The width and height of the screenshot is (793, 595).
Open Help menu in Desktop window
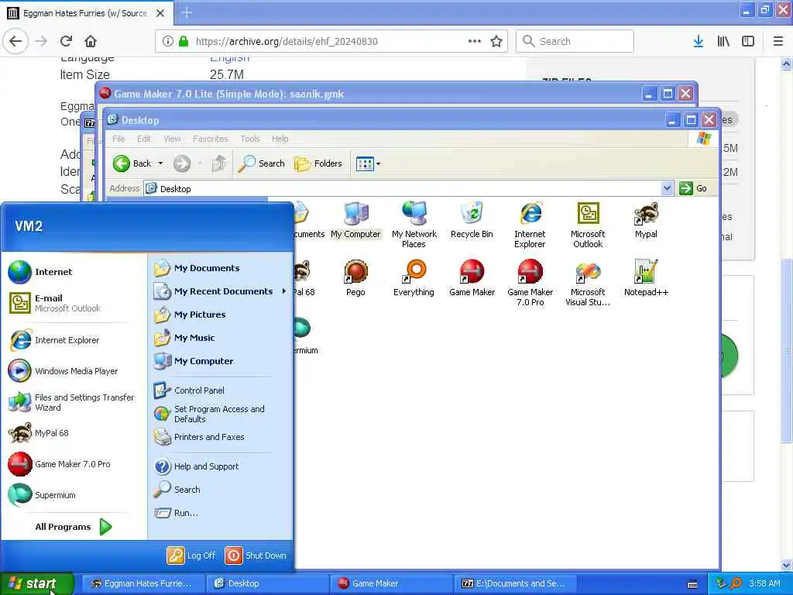pos(280,139)
